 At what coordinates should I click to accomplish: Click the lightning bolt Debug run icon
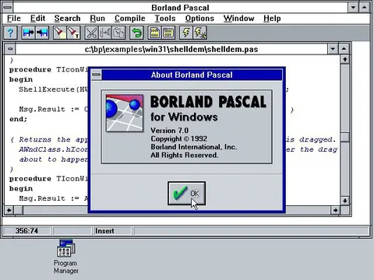click(x=199, y=33)
